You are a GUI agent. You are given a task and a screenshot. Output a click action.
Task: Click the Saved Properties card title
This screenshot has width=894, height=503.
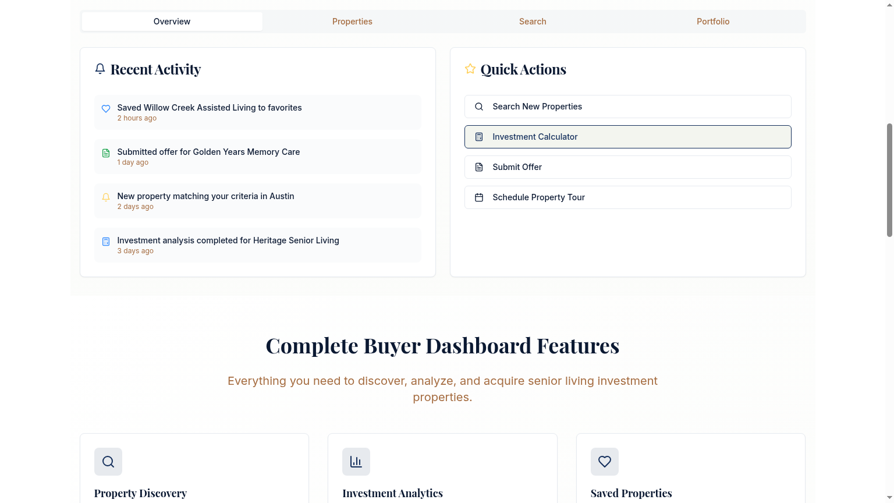tap(631, 493)
